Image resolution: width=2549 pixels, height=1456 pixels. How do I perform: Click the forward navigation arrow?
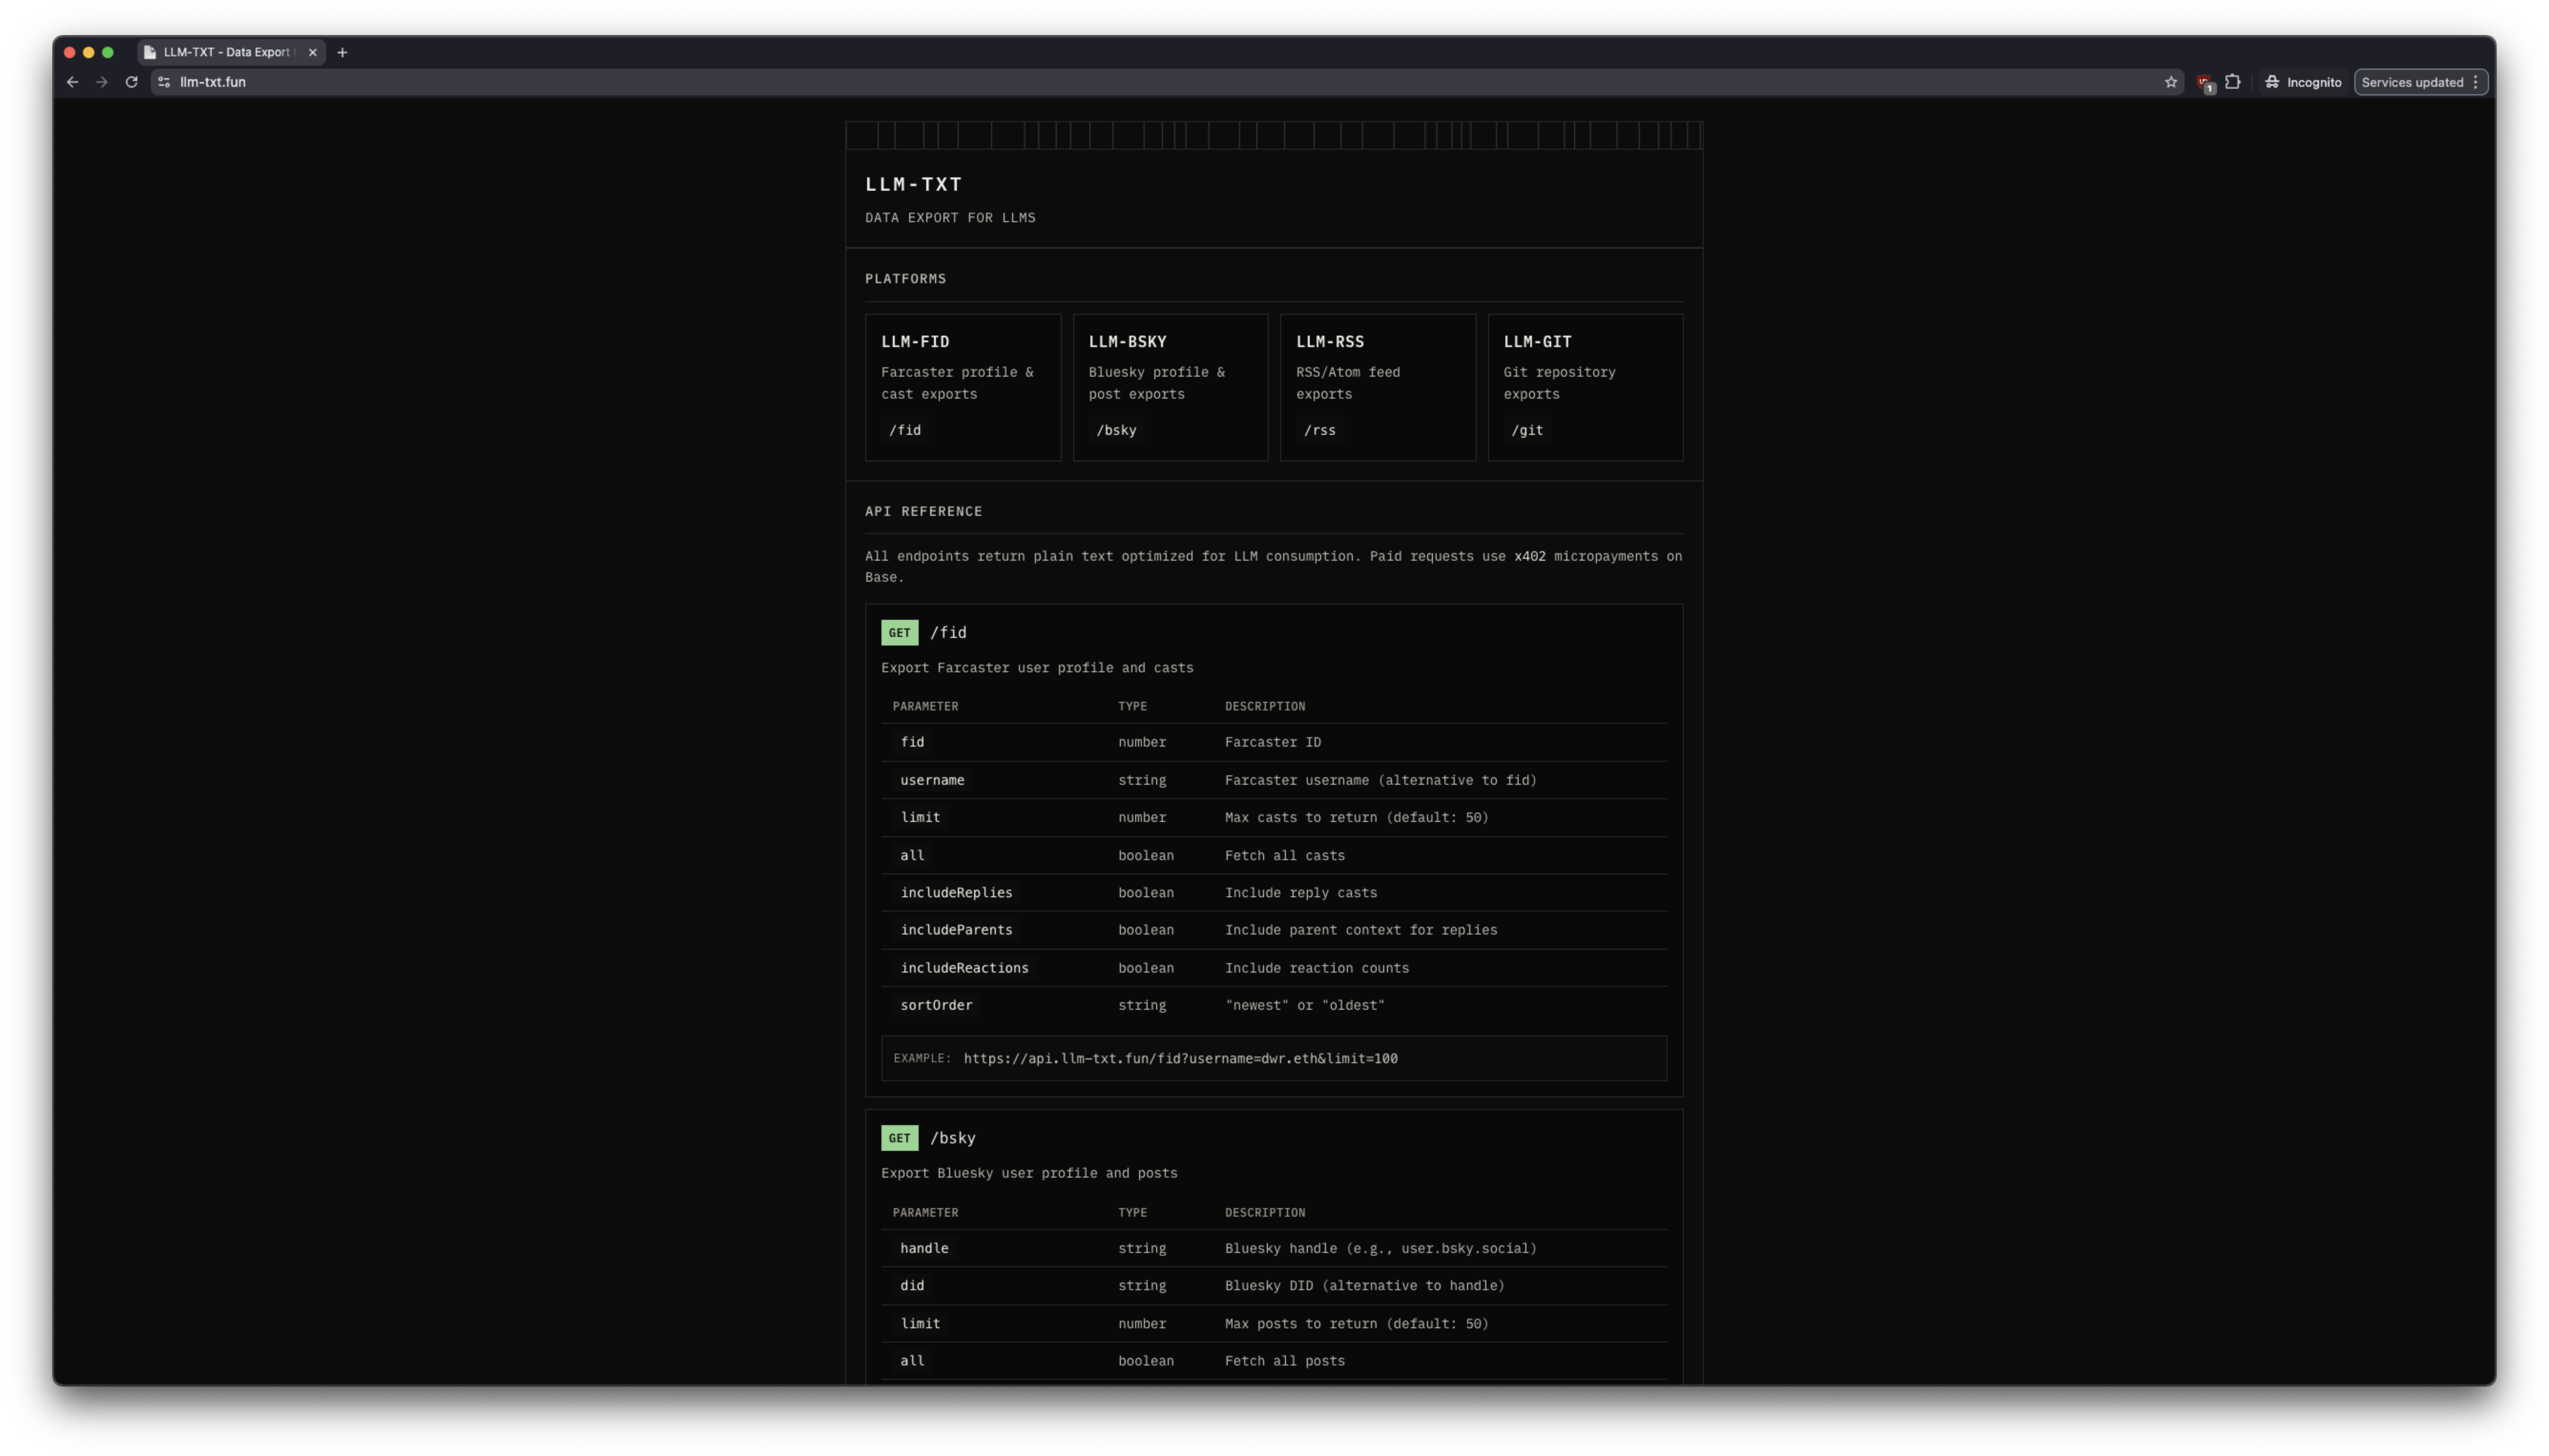(x=101, y=82)
